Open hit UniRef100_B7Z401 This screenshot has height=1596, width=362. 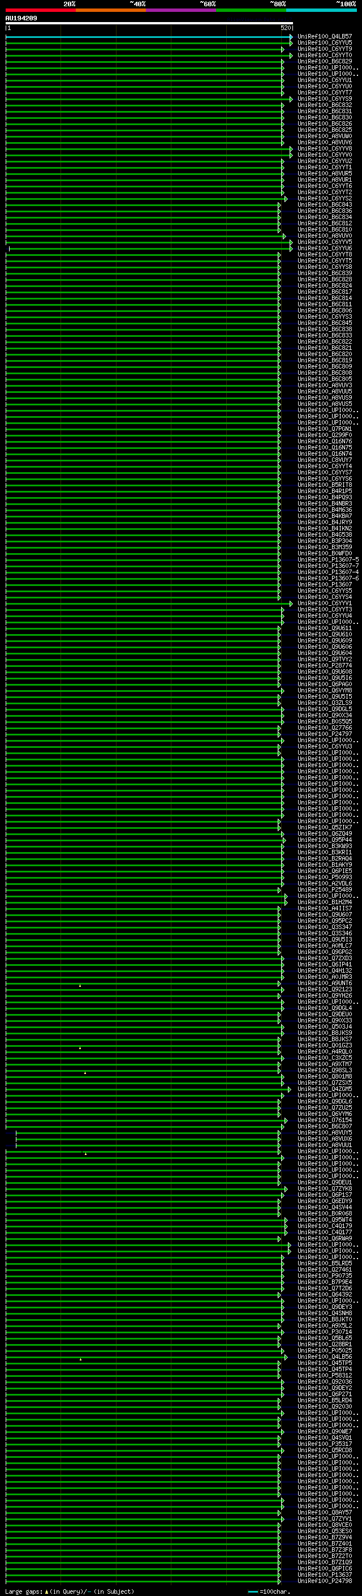325,1543
